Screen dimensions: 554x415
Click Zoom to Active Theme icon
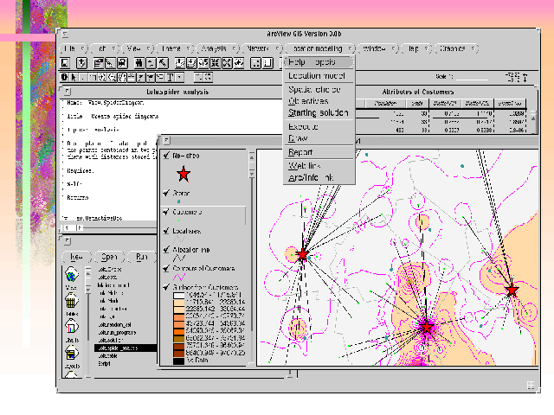(191, 63)
